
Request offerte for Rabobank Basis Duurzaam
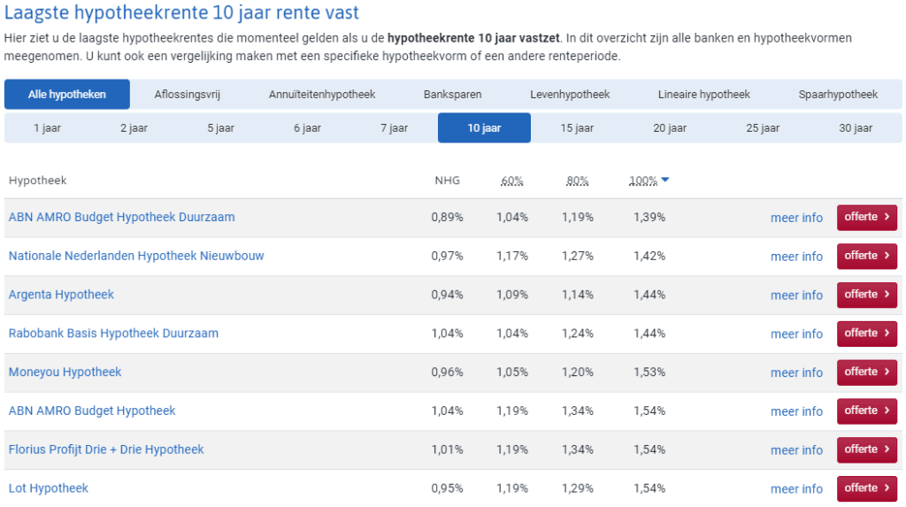click(x=867, y=334)
